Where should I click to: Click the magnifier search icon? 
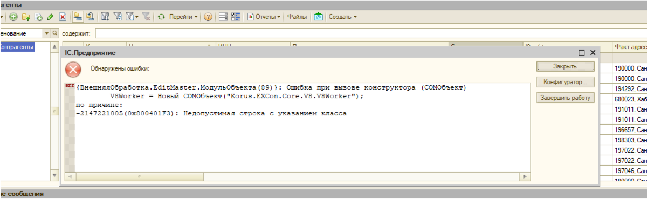[x=54, y=33]
